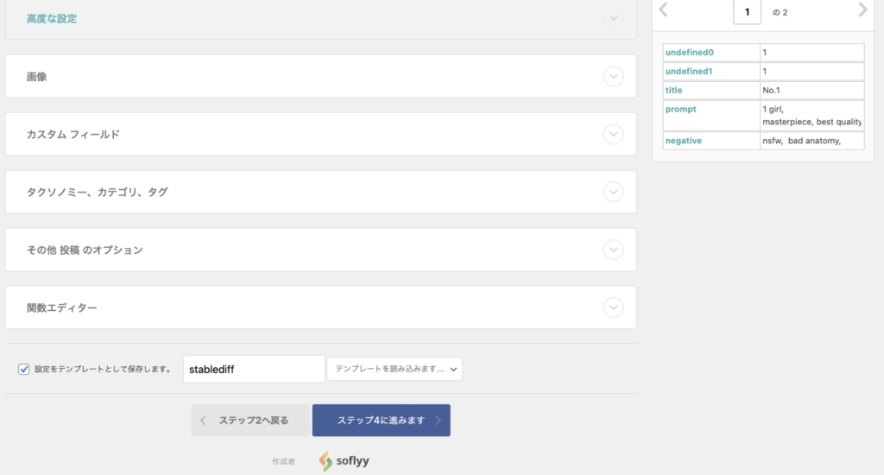This screenshot has width=884, height=475.
Task: Open the テンプレートを読み込みます dropdown
Action: click(395, 370)
